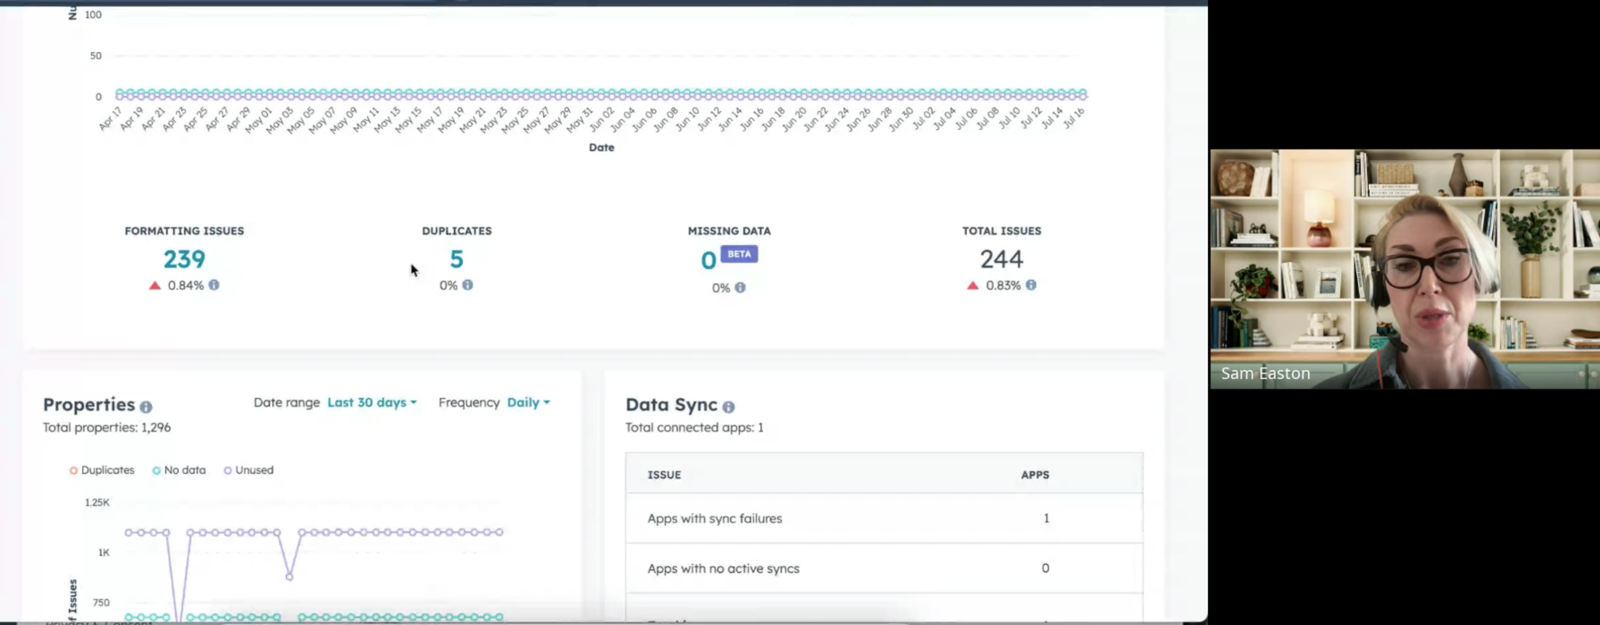The image size is (1600, 625).
Task: Click the BETA badge on Missing Data
Action: [x=739, y=254]
